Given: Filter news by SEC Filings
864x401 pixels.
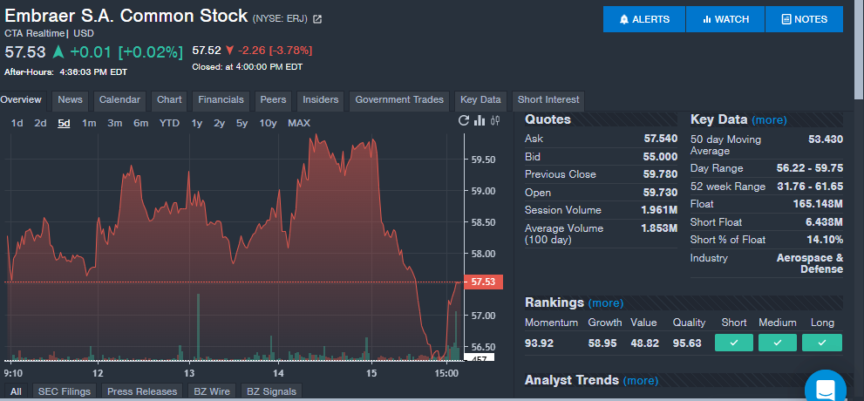Looking at the screenshot, I should (64, 391).
